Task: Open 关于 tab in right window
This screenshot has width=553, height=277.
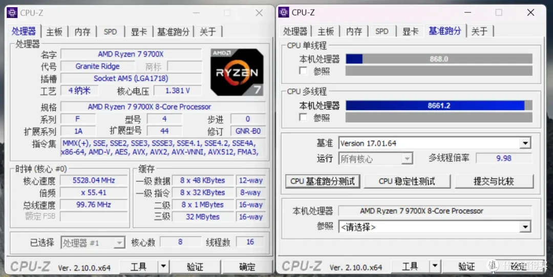Action: pos(479,31)
